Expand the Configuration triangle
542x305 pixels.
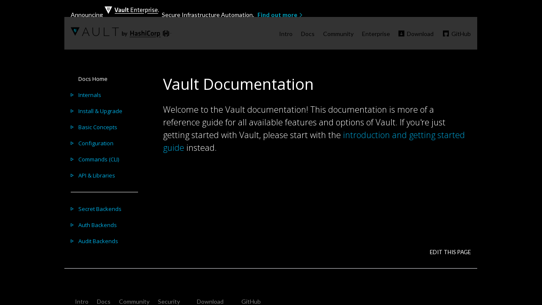pyautogui.click(x=72, y=143)
